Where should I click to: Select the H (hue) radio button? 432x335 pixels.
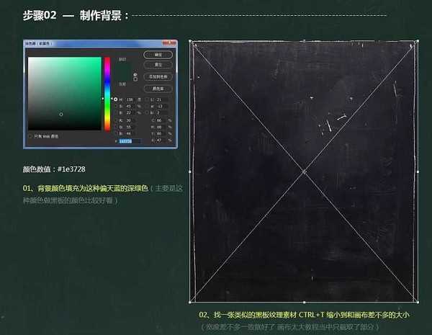click(x=116, y=99)
